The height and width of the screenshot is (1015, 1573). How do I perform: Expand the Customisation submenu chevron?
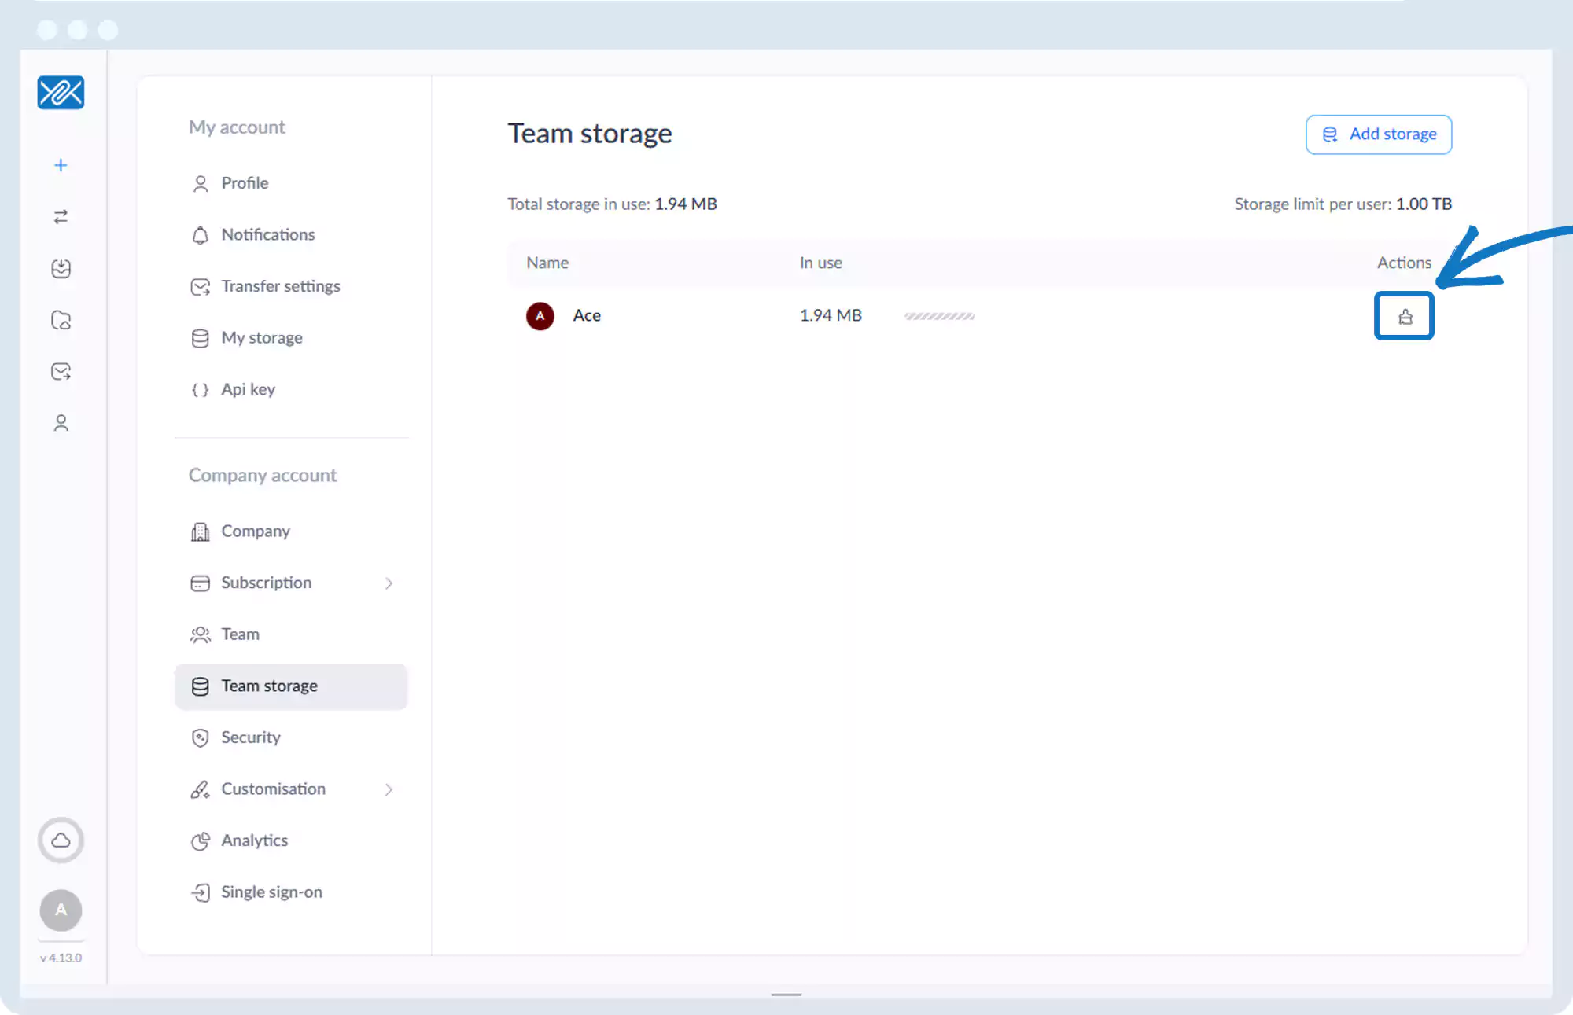point(389,789)
